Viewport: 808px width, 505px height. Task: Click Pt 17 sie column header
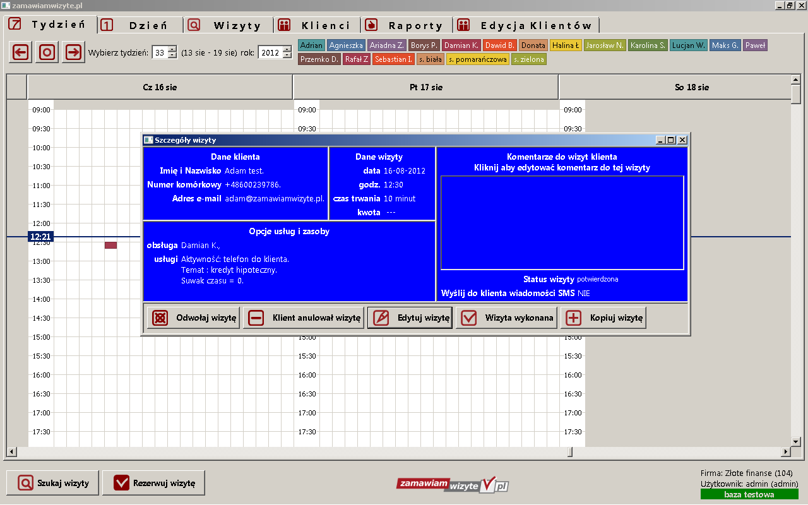coord(425,87)
